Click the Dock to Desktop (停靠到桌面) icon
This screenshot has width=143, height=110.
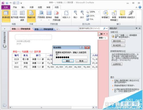point(22,16)
